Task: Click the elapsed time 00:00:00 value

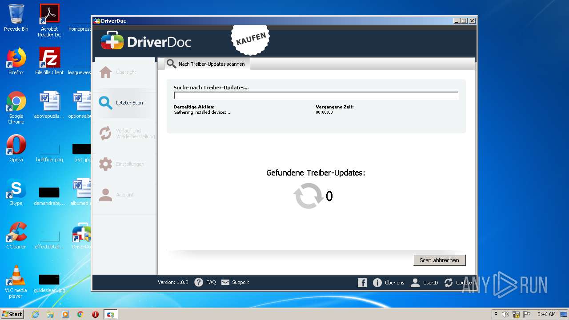Action: coord(324,112)
